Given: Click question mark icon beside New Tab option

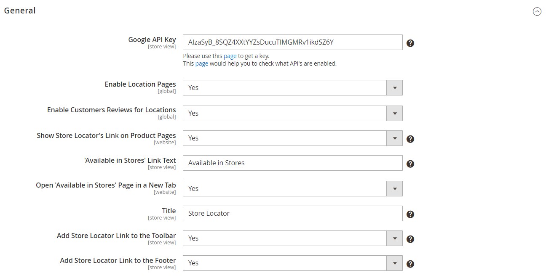Looking at the screenshot, I should point(410,188).
